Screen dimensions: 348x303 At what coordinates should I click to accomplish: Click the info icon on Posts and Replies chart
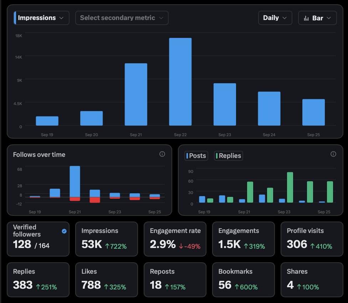coord(333,154)
